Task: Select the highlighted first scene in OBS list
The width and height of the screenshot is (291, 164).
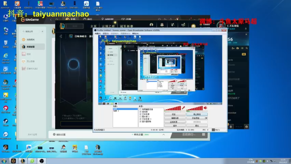Action: point(125,109)
